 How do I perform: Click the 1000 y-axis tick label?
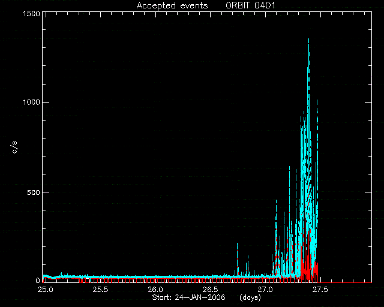(32, 102)
